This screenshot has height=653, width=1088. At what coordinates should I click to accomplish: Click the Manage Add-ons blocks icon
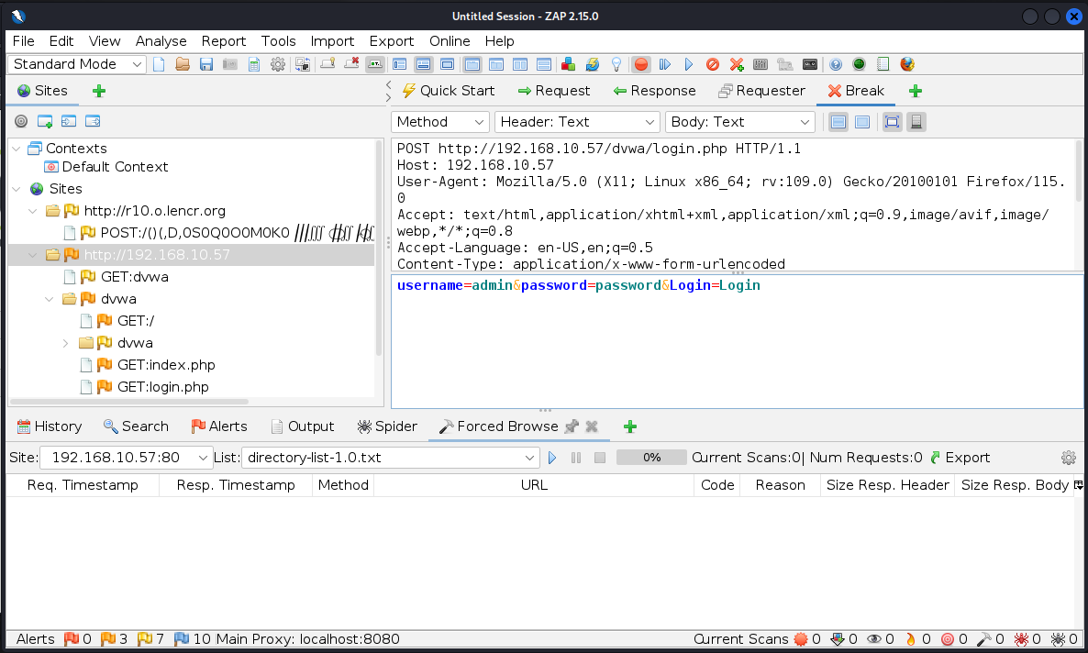tap(568, 64)
